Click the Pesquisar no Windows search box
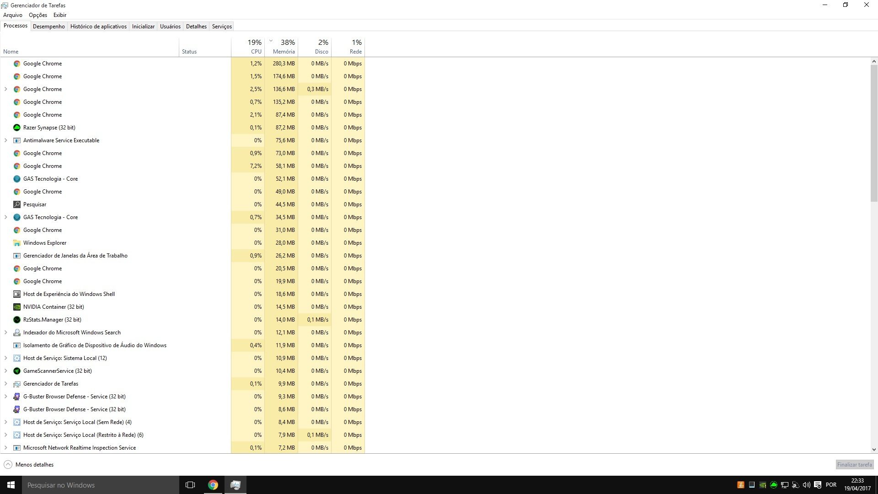 click(x=101, y=485)
